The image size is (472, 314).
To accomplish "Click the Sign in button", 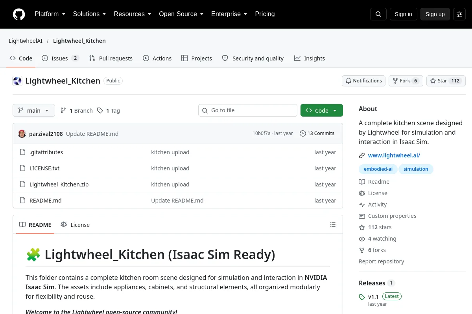I will (403, 14).
